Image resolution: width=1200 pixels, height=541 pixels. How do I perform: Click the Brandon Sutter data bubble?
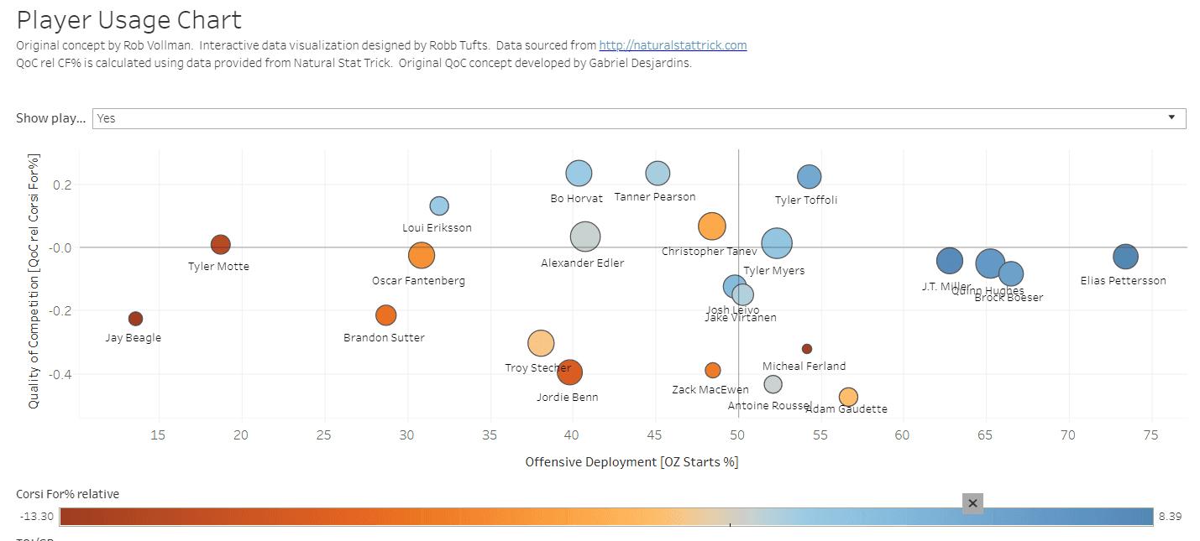[385, 315]
